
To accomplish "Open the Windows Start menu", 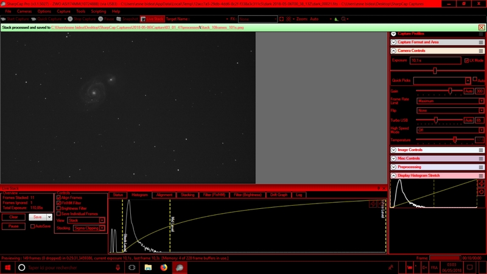I will pos(8,267).
